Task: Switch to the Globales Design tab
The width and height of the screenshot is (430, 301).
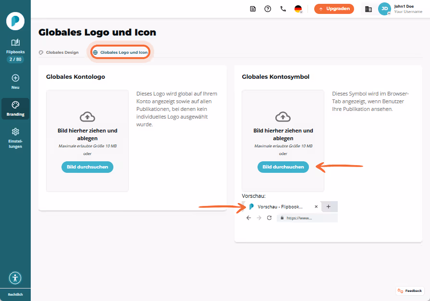Action: point(59,52)
